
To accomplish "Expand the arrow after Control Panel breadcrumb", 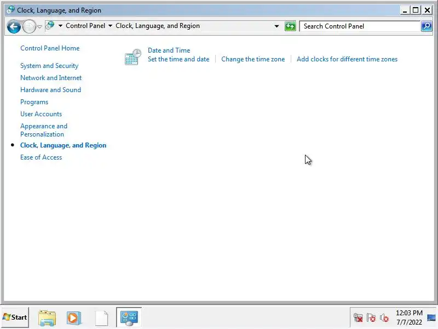I will (111, 26).
